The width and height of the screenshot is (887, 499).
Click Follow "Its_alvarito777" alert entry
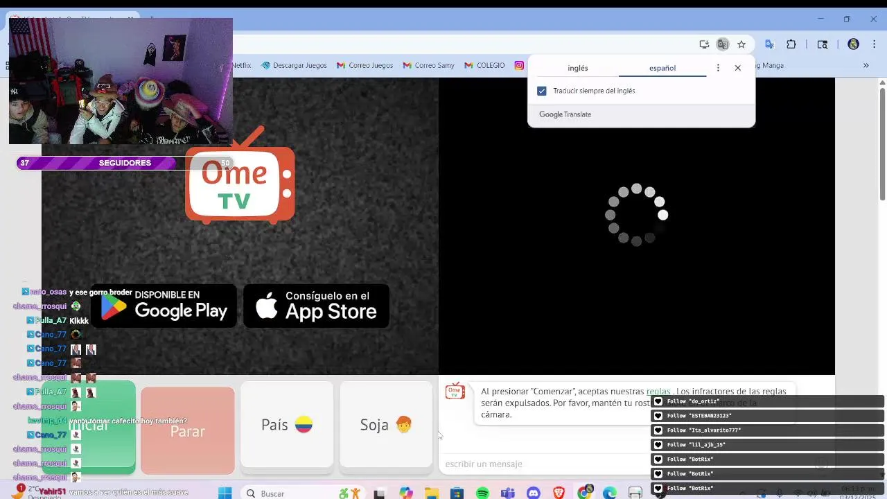coord(767,430)
